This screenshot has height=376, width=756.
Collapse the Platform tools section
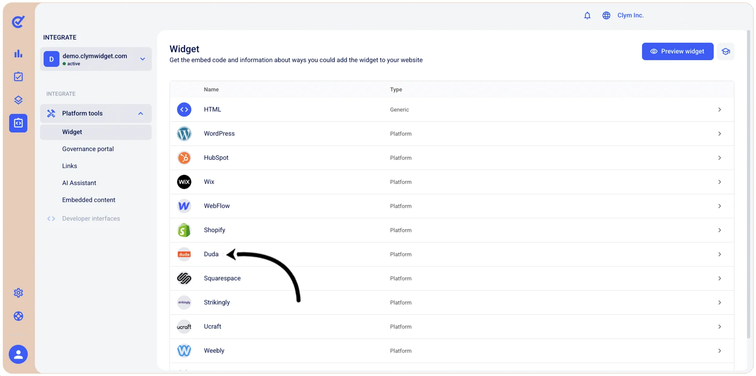[x=96, y=113]
